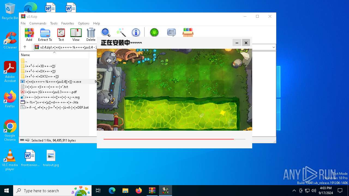Open the Favorites menu
The width and height of the screenshot is (349, 196).
pos(68,23)
